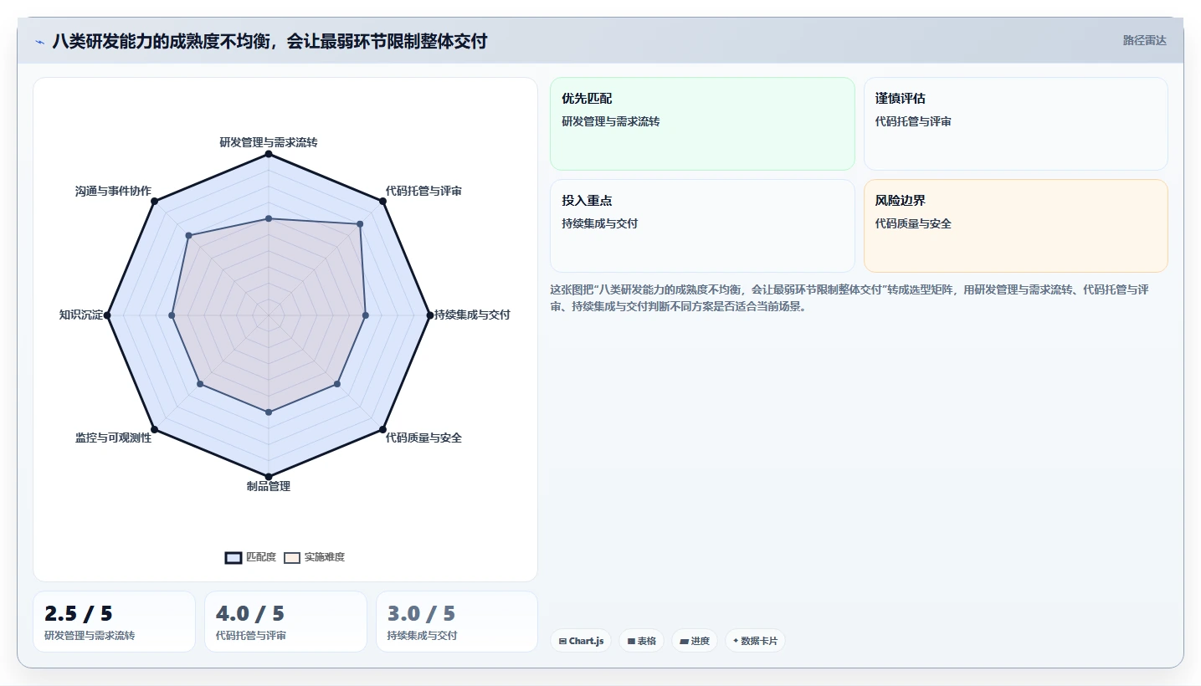Open the 优先匹配 card
Image resolution: width=1201 pixels, height=686 pixels.
[702, 124]
